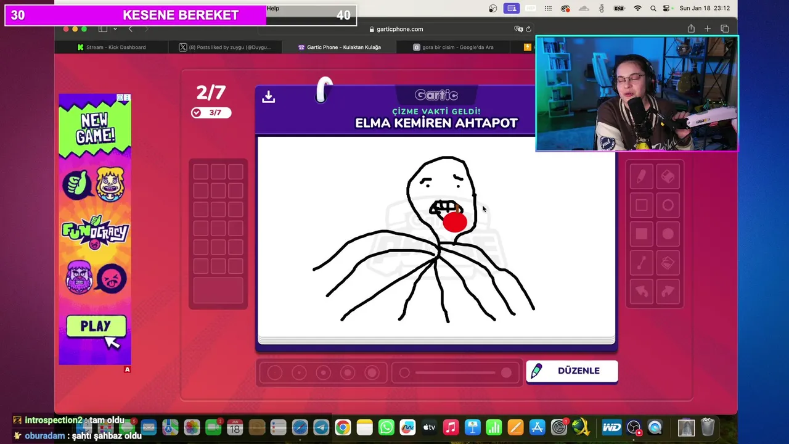Screen dimensions: 789x444
Task: Choose the largest brush size circle
Action: coord(372,372)
